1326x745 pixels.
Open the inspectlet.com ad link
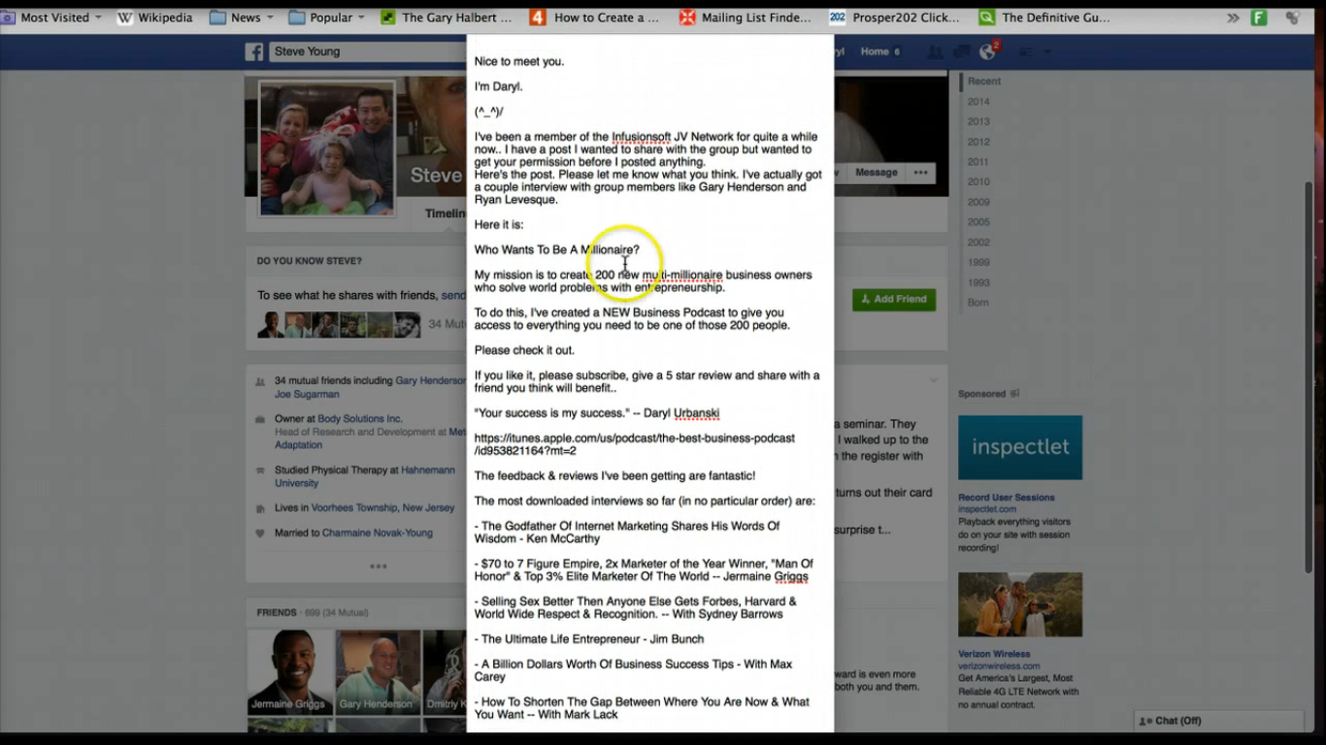click(x=987, y=509)
